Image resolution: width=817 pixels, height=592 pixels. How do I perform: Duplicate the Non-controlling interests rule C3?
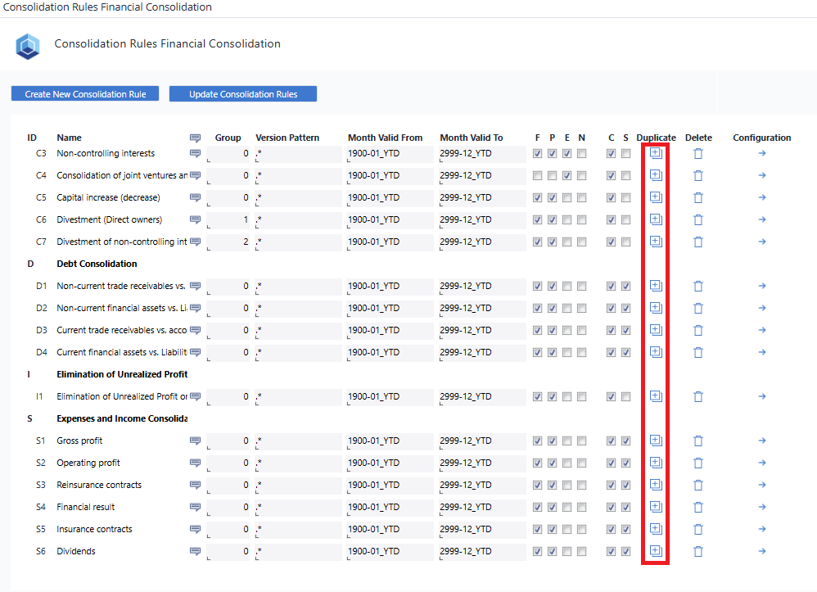655,153
